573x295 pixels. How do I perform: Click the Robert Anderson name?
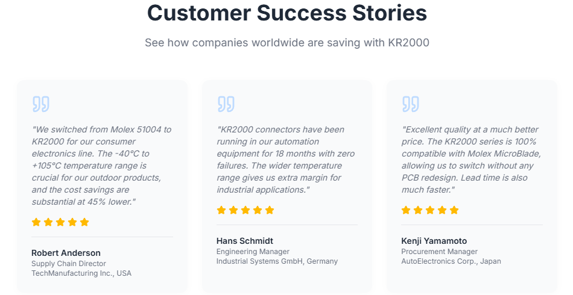point(66,253)
